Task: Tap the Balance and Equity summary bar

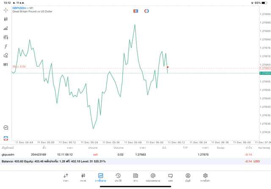Action: point(127,161)
